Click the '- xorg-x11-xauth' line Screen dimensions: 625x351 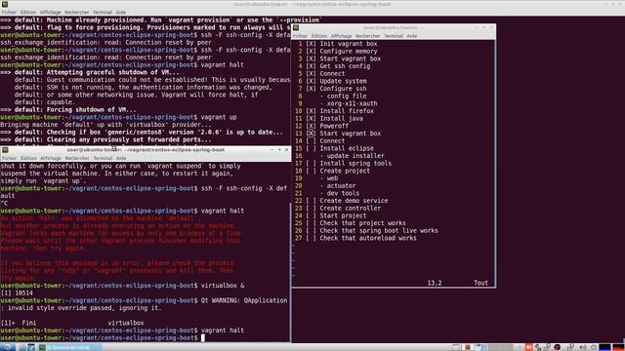[x=349, y=103]
